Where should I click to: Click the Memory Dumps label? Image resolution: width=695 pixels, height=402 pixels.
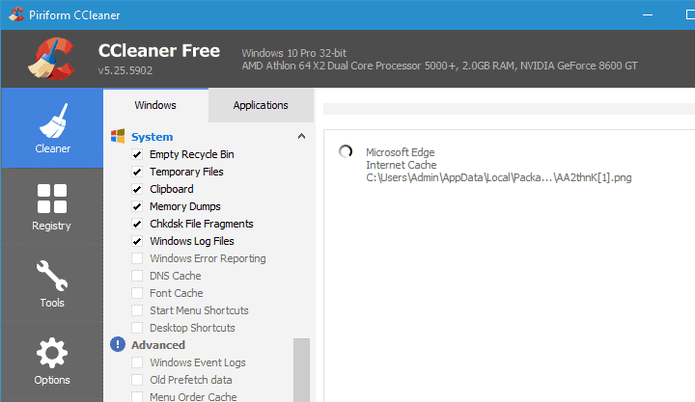[x=184, y=206]
